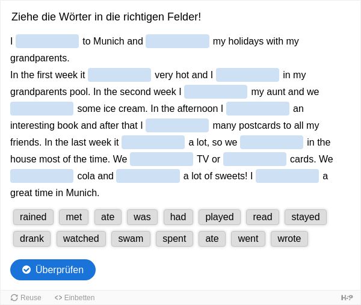Choose the 'played' draggable word

[220, 217]
